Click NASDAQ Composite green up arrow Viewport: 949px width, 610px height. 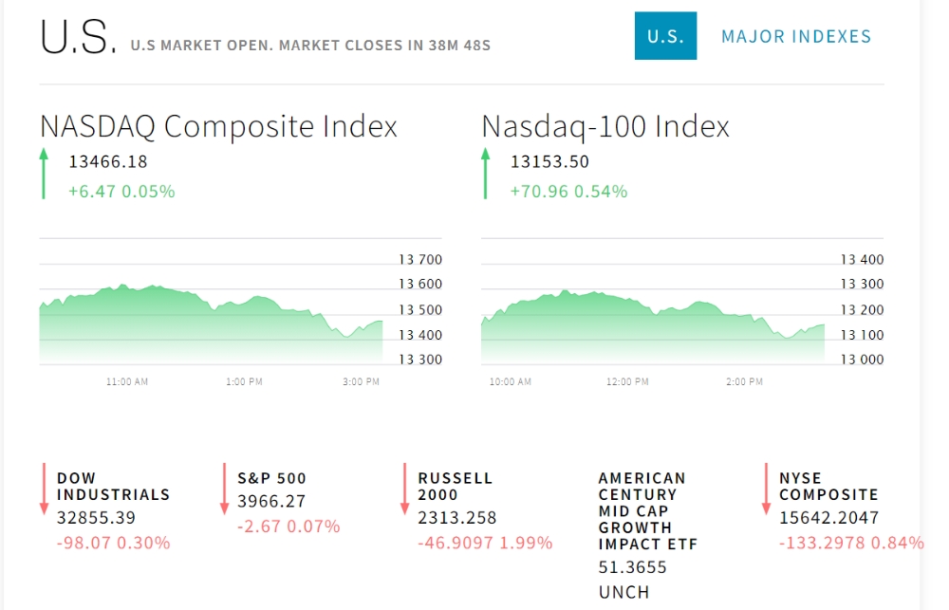coord(44,174)
